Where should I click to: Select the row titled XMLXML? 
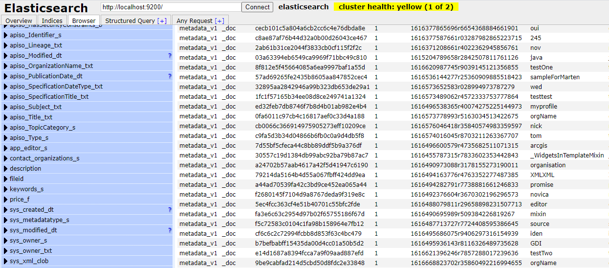(x=392, y=175)
